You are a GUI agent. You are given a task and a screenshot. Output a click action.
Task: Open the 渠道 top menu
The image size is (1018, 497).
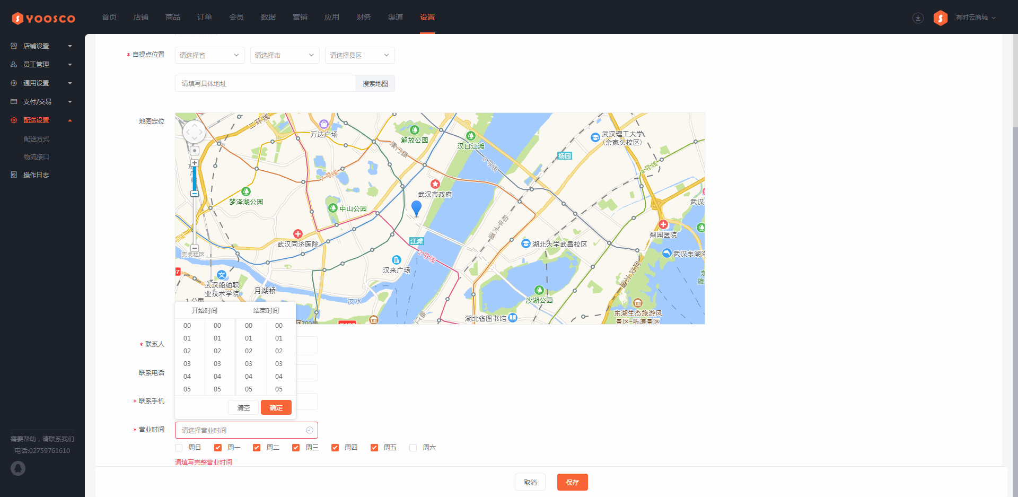point(396,17)
